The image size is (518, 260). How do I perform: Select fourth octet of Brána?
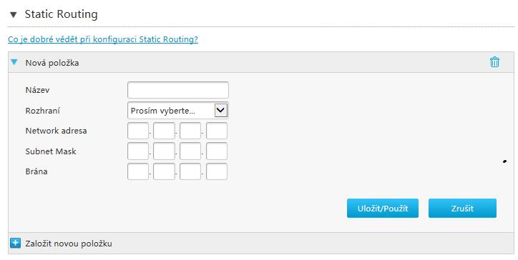click(x=216, y=171)
